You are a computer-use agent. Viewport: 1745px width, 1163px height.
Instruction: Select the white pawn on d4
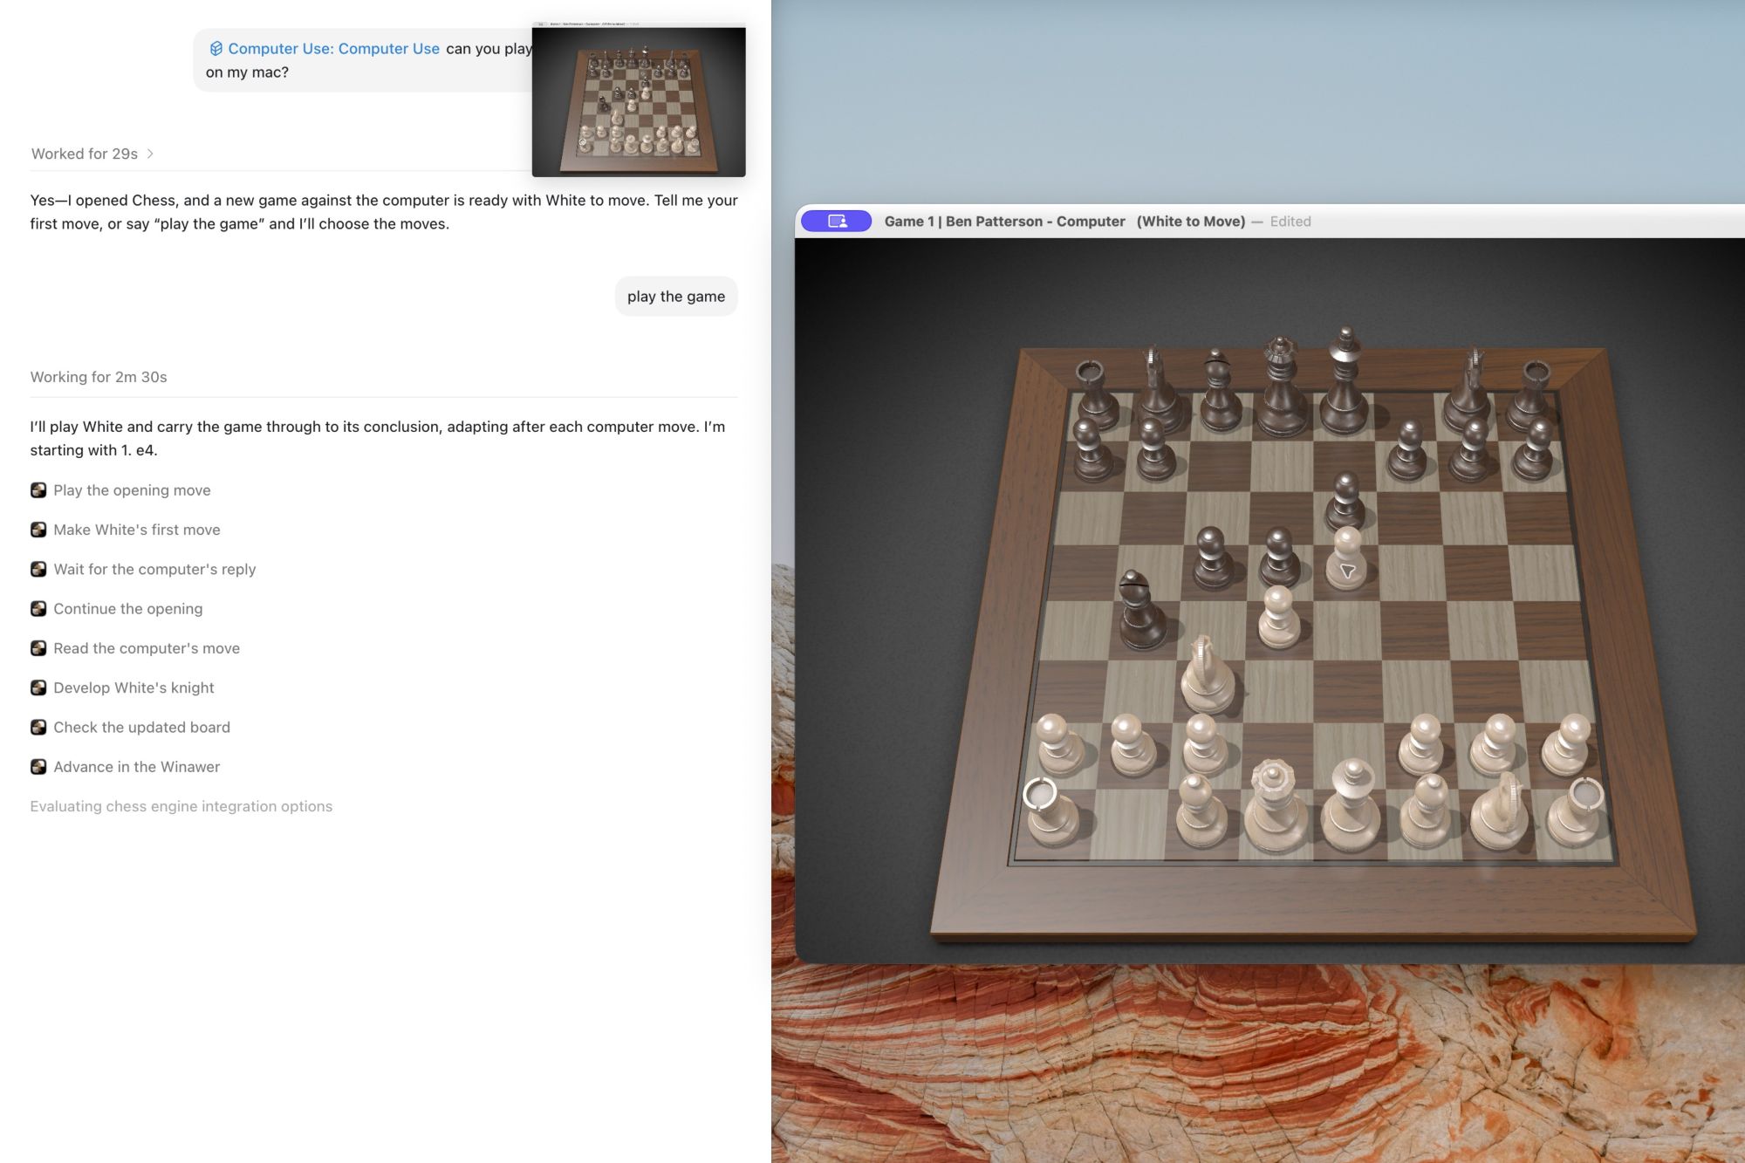tap(1279, 619)
